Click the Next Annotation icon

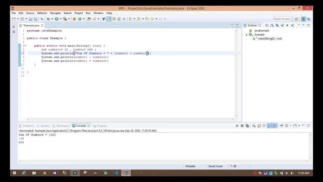click(130, 19)
